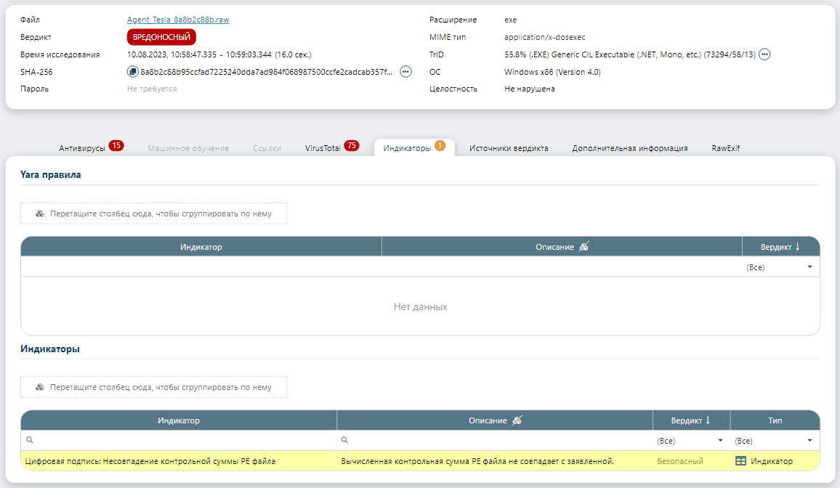Click the filter icon beside Описание in Yara table
840x488 pixels.
pos(583,247)
